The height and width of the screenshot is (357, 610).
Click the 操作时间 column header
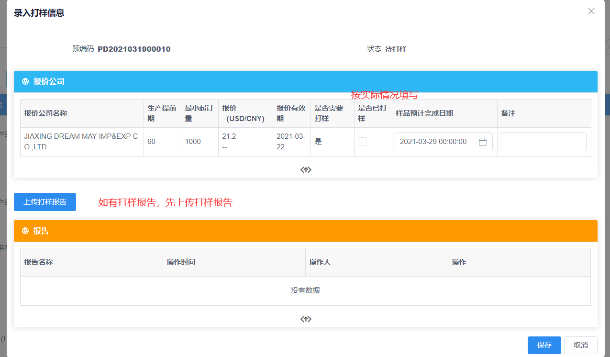tap(234, 262)
